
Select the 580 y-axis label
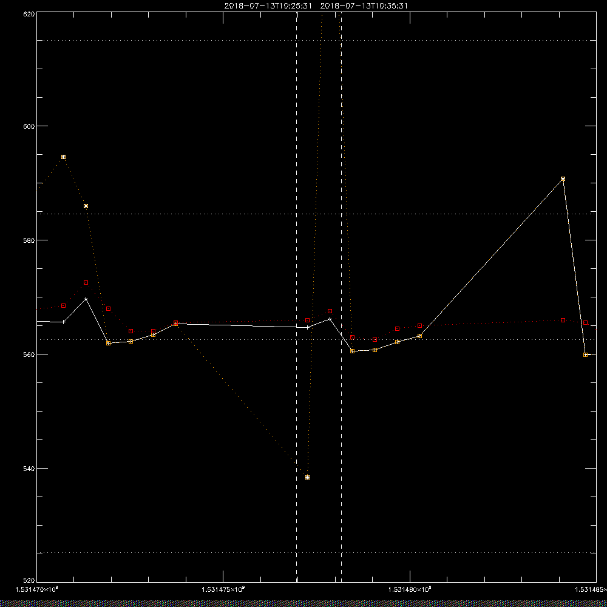pyautogui.click(x=29, y=240)
